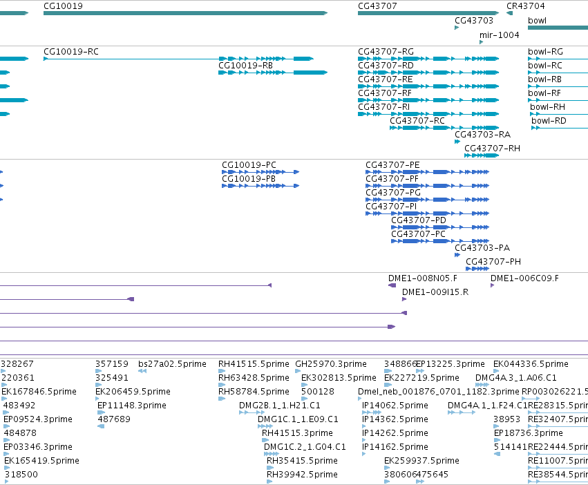
Task: Click the RH39942.5prime EST
Action: point(269,482)
